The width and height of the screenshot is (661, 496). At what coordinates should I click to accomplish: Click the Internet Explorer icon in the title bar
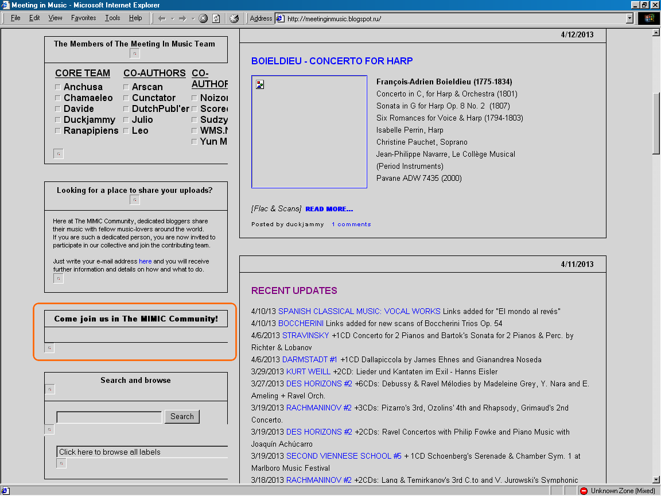5,5
